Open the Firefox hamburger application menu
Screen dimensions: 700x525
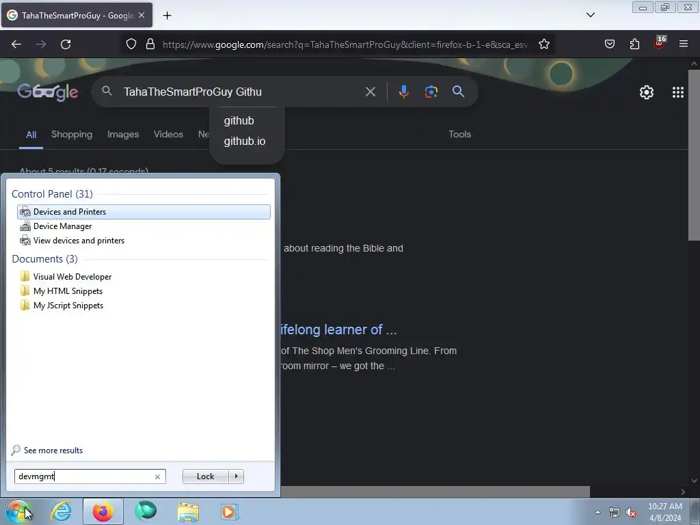click(684, 44)
